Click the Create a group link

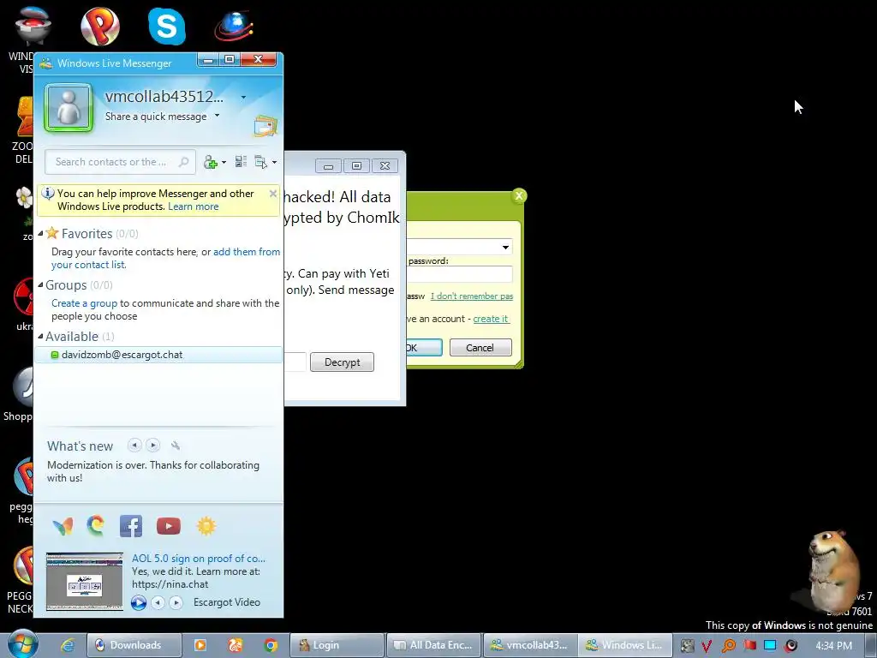(x=85, y=303)
